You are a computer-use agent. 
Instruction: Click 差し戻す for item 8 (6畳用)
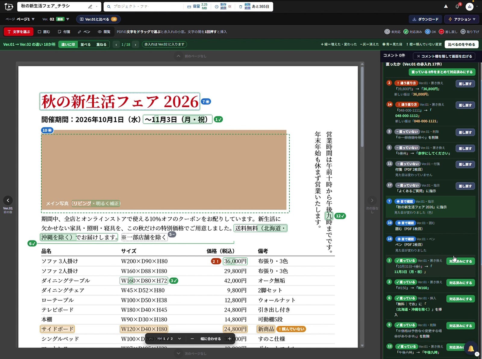[x=465, y=149]
